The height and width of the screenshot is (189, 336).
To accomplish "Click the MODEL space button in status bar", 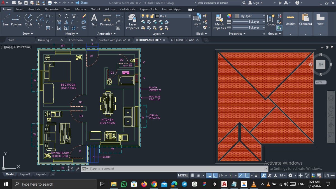I will (x=183, y=175).
